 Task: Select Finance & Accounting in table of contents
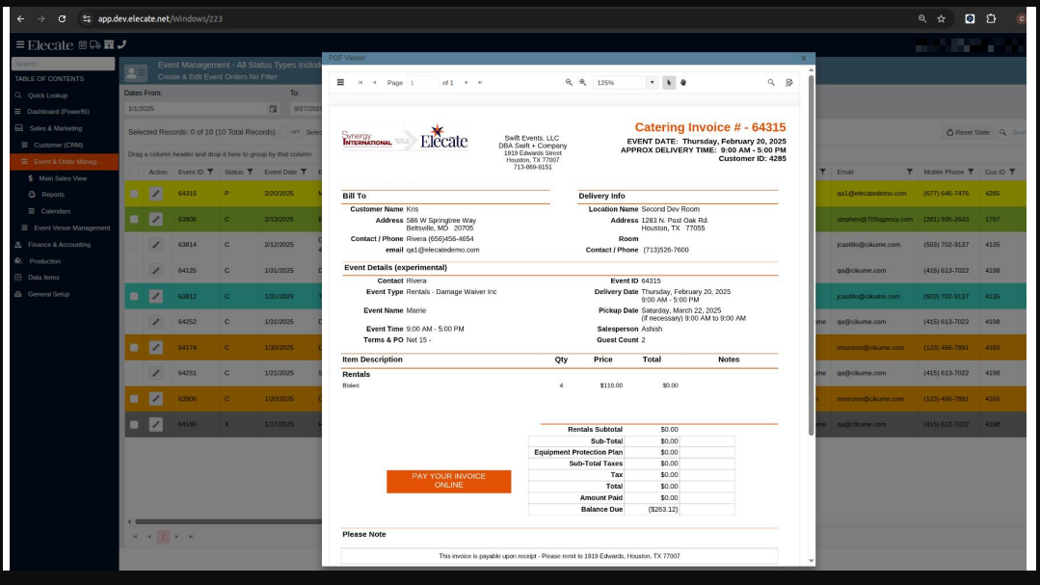tap(59, 245)
